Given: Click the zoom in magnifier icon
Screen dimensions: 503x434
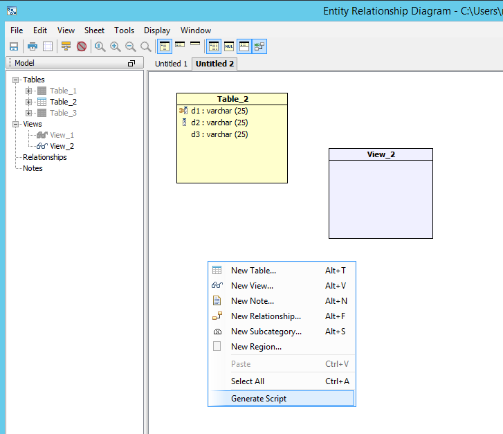Looking at the screenshot, I should (x=116, y=46).
